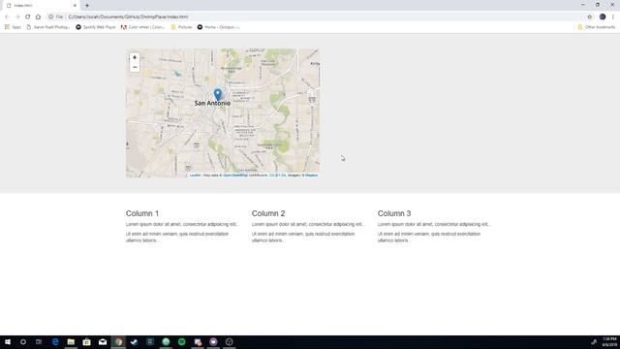Select the Column 1 heading
This screenshot has height=349, width=620.
[142, 213]
